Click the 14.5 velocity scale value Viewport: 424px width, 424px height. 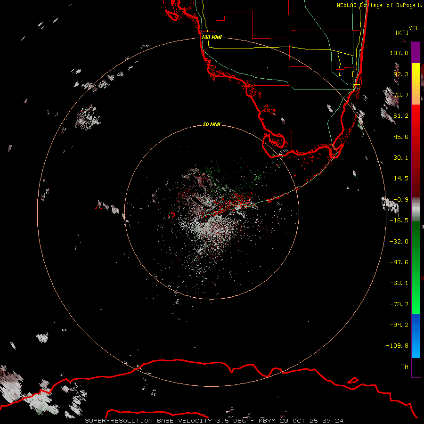tap(401, 179)
